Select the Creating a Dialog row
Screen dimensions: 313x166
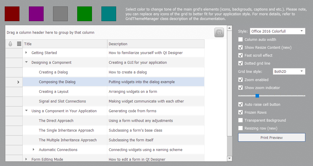click(113, 72)
